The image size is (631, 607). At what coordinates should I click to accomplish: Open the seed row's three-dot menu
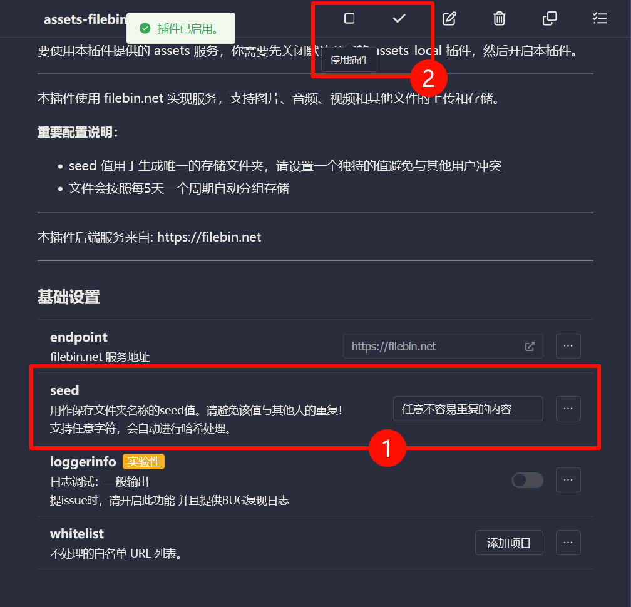coord(568,409)
